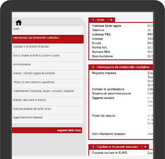The height and width of the screenshot is (159, 165).
Task: Click the Poteri da statuto label
Action: pos(104,116)
